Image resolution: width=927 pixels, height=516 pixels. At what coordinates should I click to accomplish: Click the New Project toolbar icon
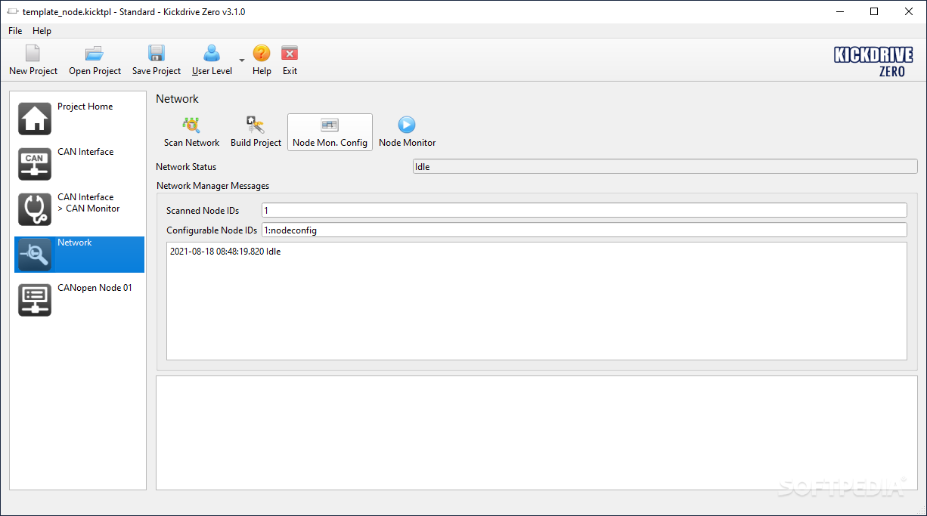click(x=33, y=53)
